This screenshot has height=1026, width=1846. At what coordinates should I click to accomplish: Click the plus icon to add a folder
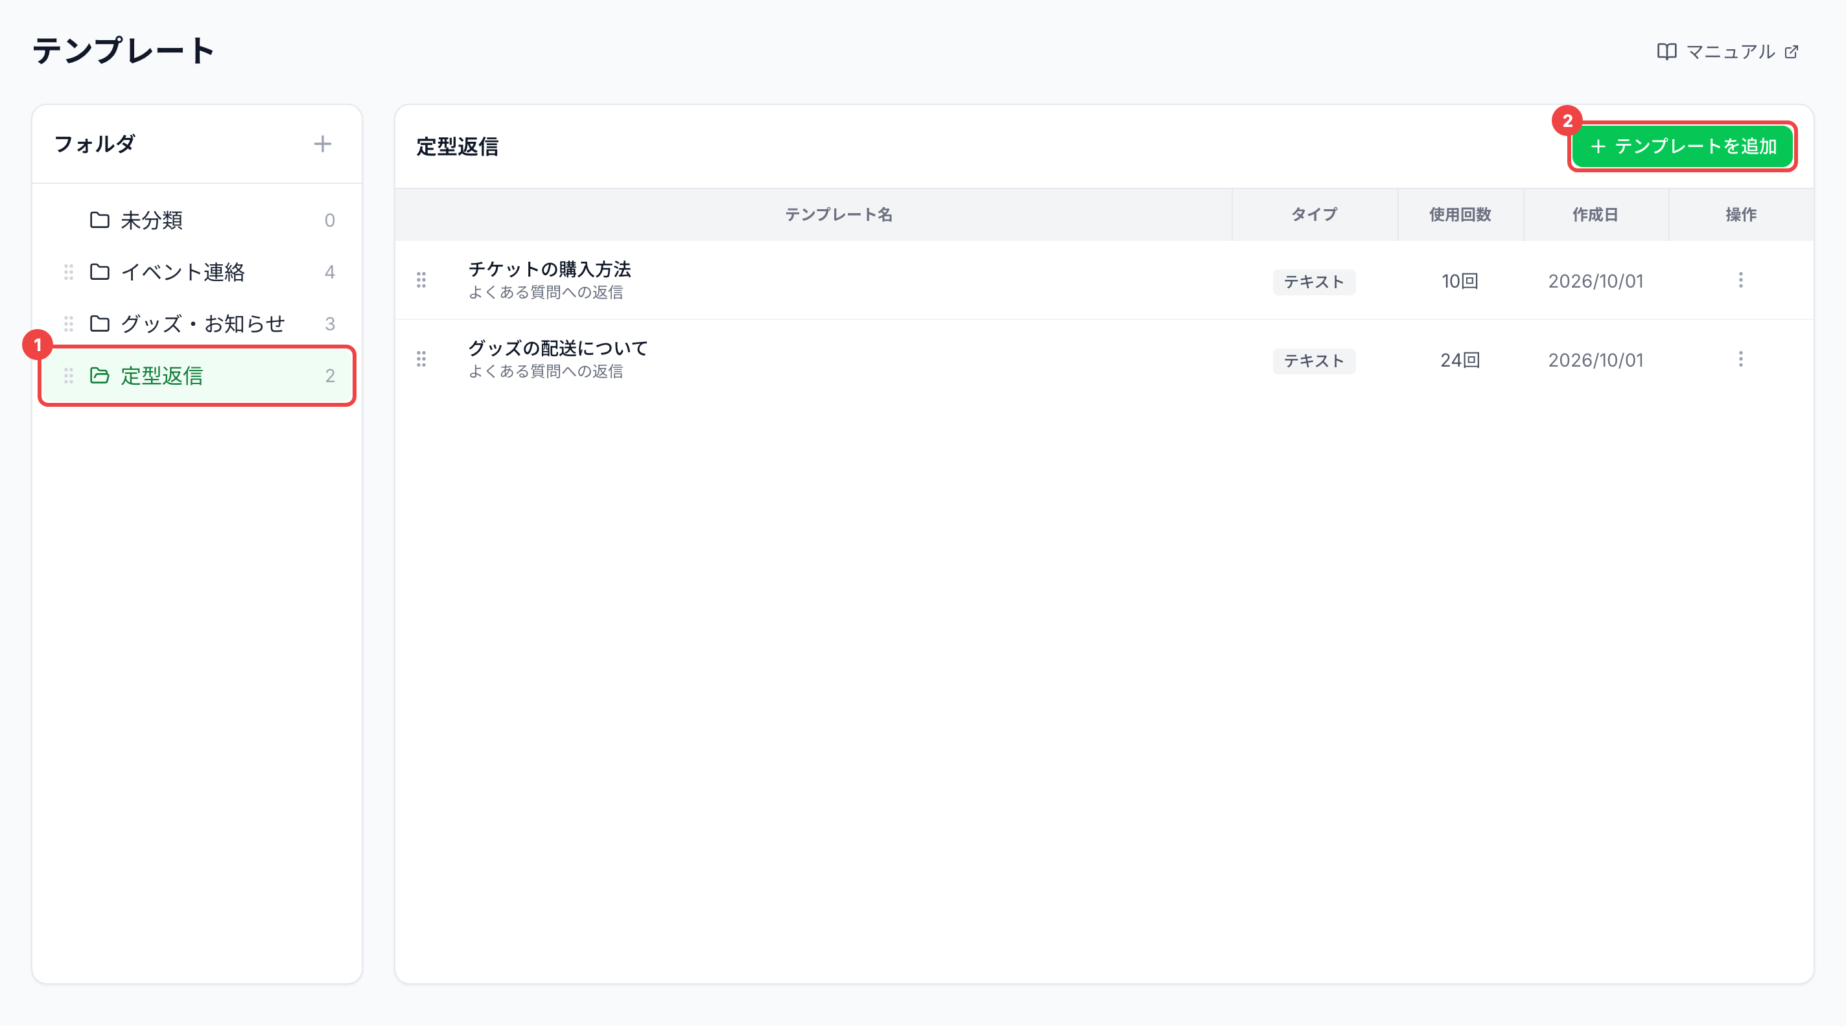pos(323,144)
